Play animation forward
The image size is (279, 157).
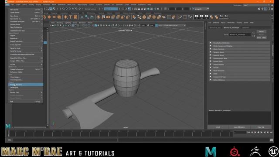pyautogui.click(x=262, y=132)
